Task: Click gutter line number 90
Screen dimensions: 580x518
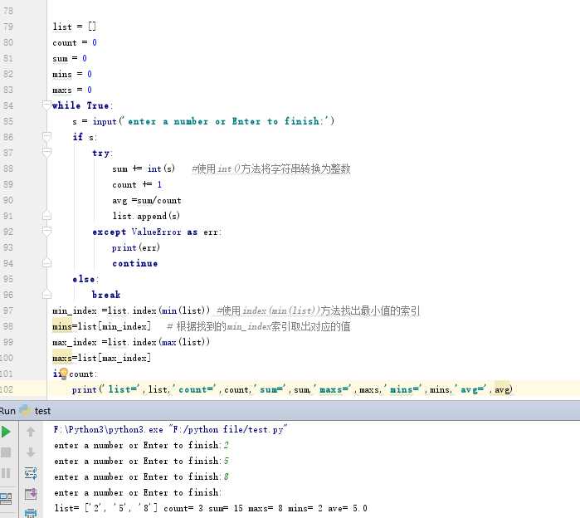Action: point(7,200)
